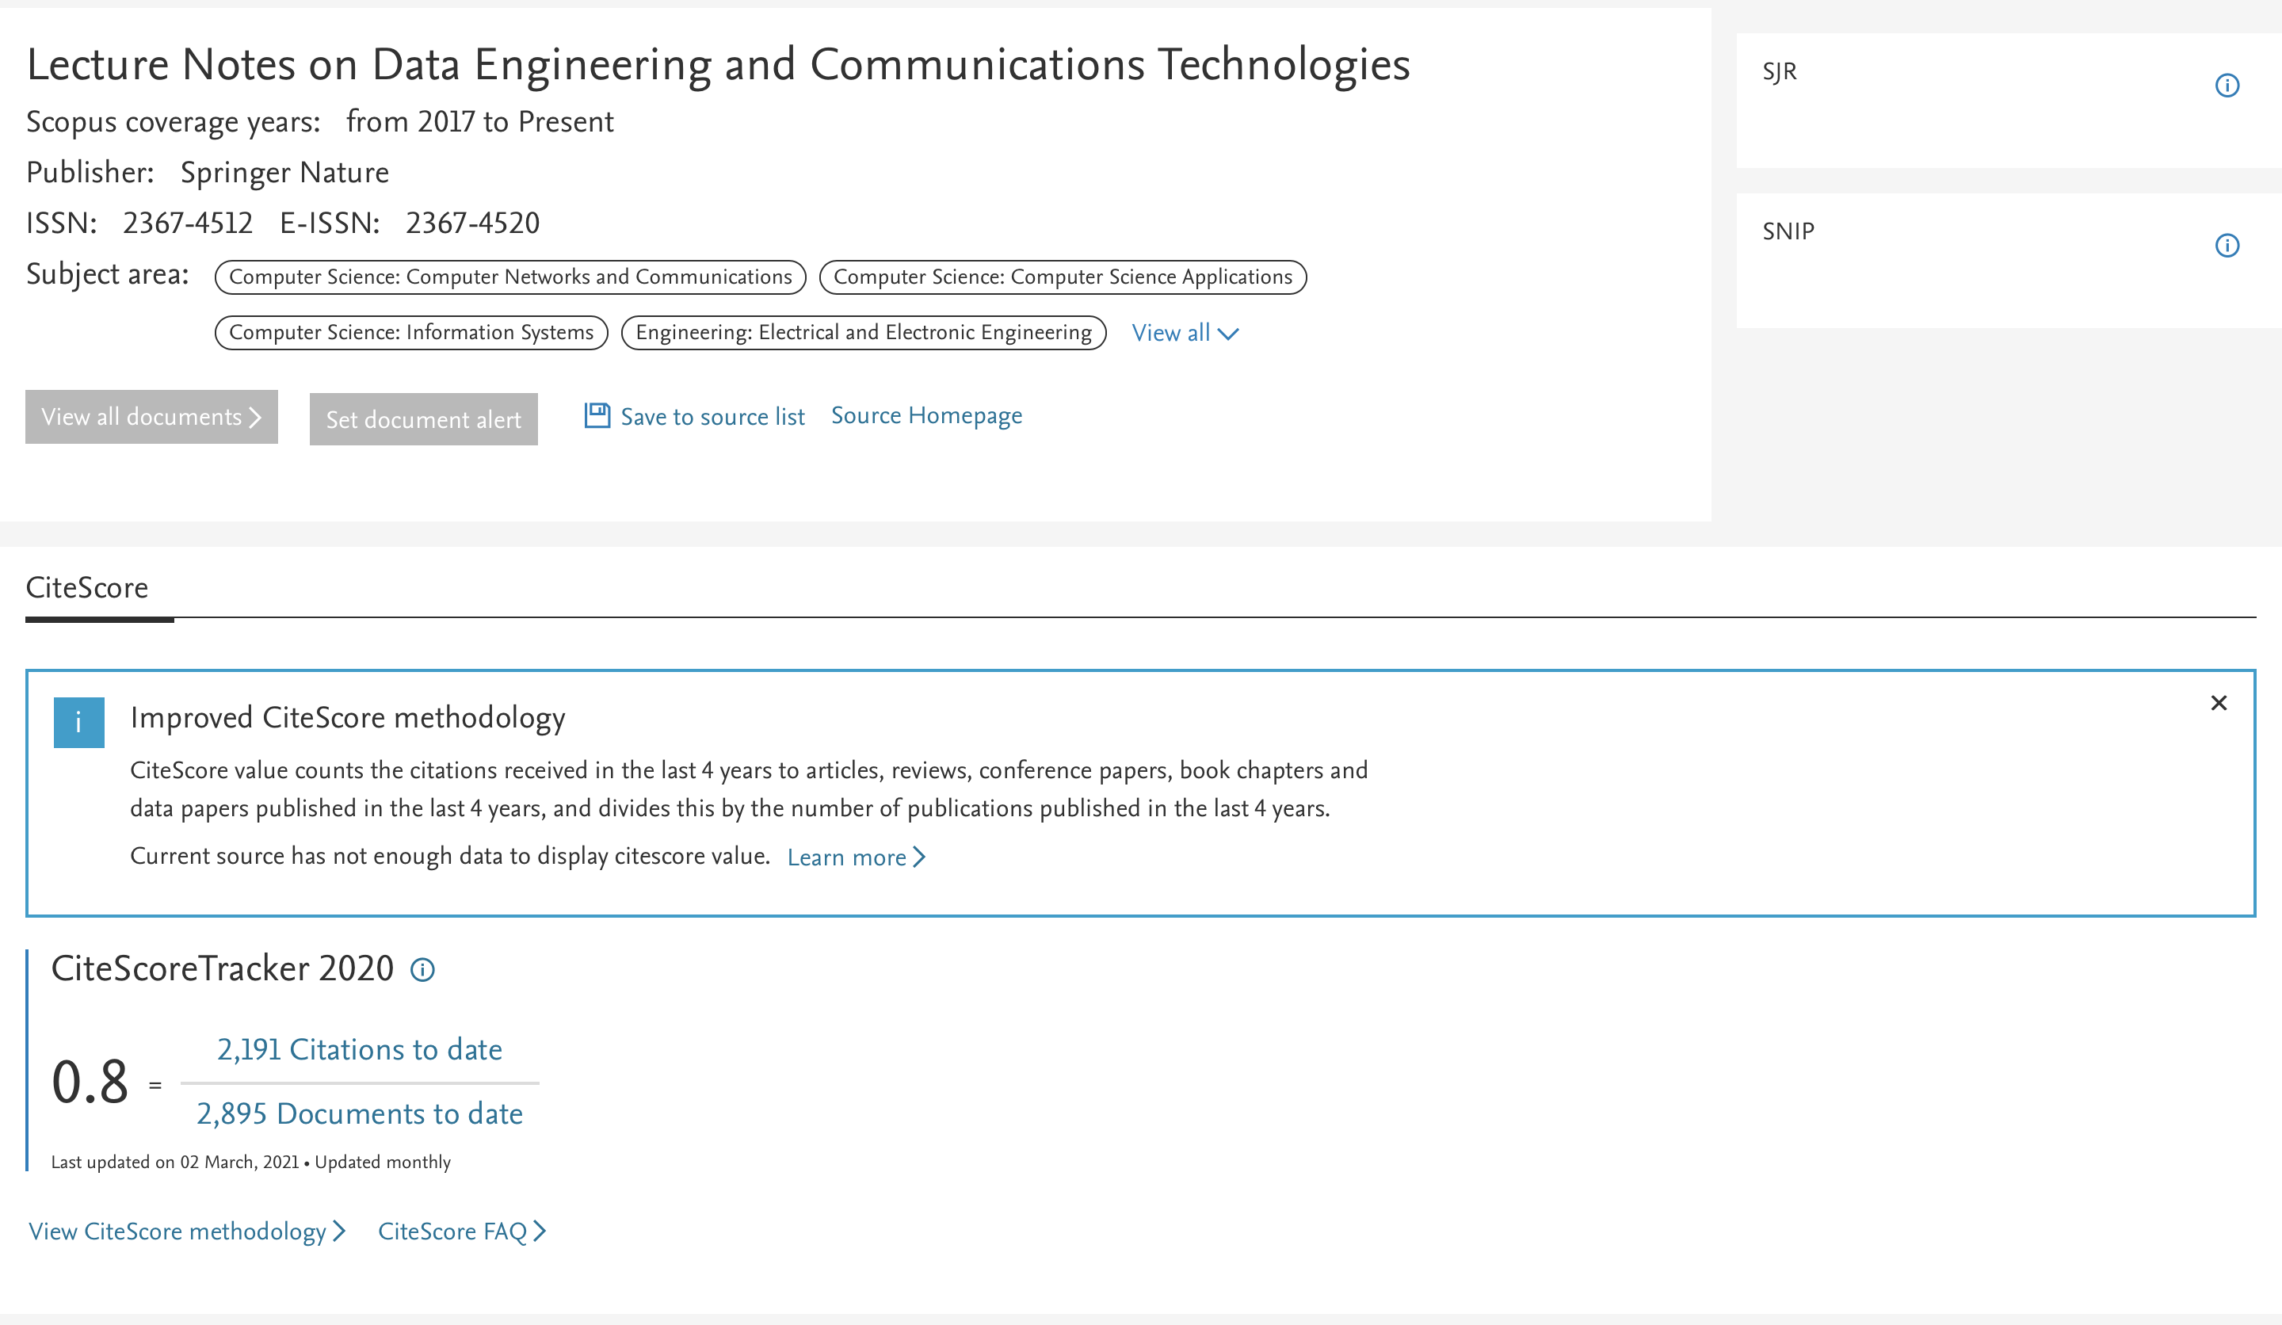Image resolution: width=2282 pixels, height=1325 pixels.
Task: Click the View all documents button
Action: coord(151,416)
